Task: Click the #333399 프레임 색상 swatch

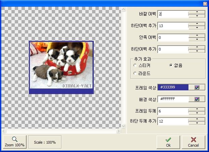Action: pyautogui.click(x=173, y=87)
